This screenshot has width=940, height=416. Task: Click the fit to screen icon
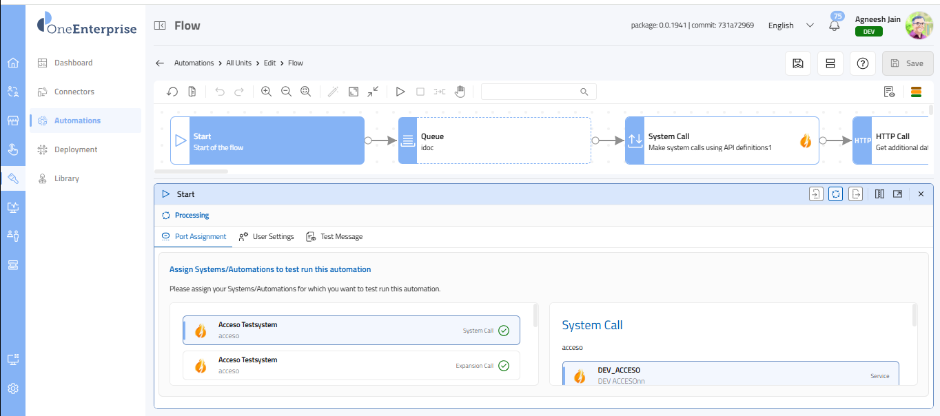point(353,92)
